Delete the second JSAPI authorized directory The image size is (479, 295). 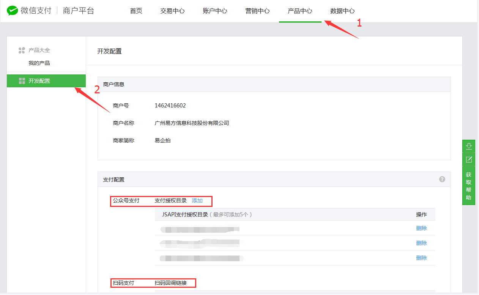[x=421, y=243]
